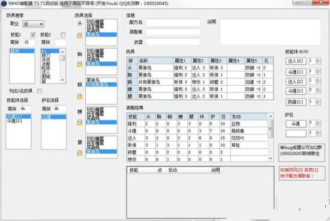Click the up arrow of 技能2 list scrollbar
This screenshot has width=330, height=221.
click(x=62, y=52)
